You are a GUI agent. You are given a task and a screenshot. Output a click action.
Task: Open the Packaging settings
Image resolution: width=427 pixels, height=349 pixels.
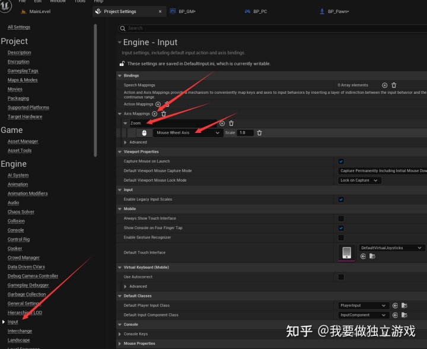click(18, 98)
